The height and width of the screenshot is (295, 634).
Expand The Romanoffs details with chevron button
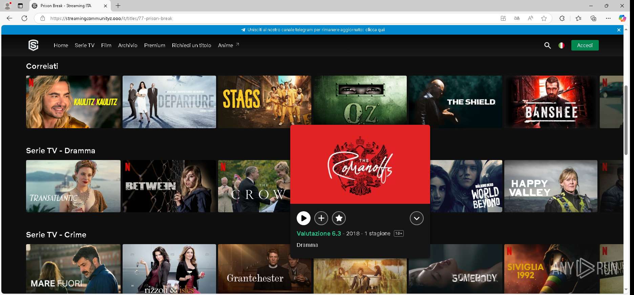click(417, 218)
